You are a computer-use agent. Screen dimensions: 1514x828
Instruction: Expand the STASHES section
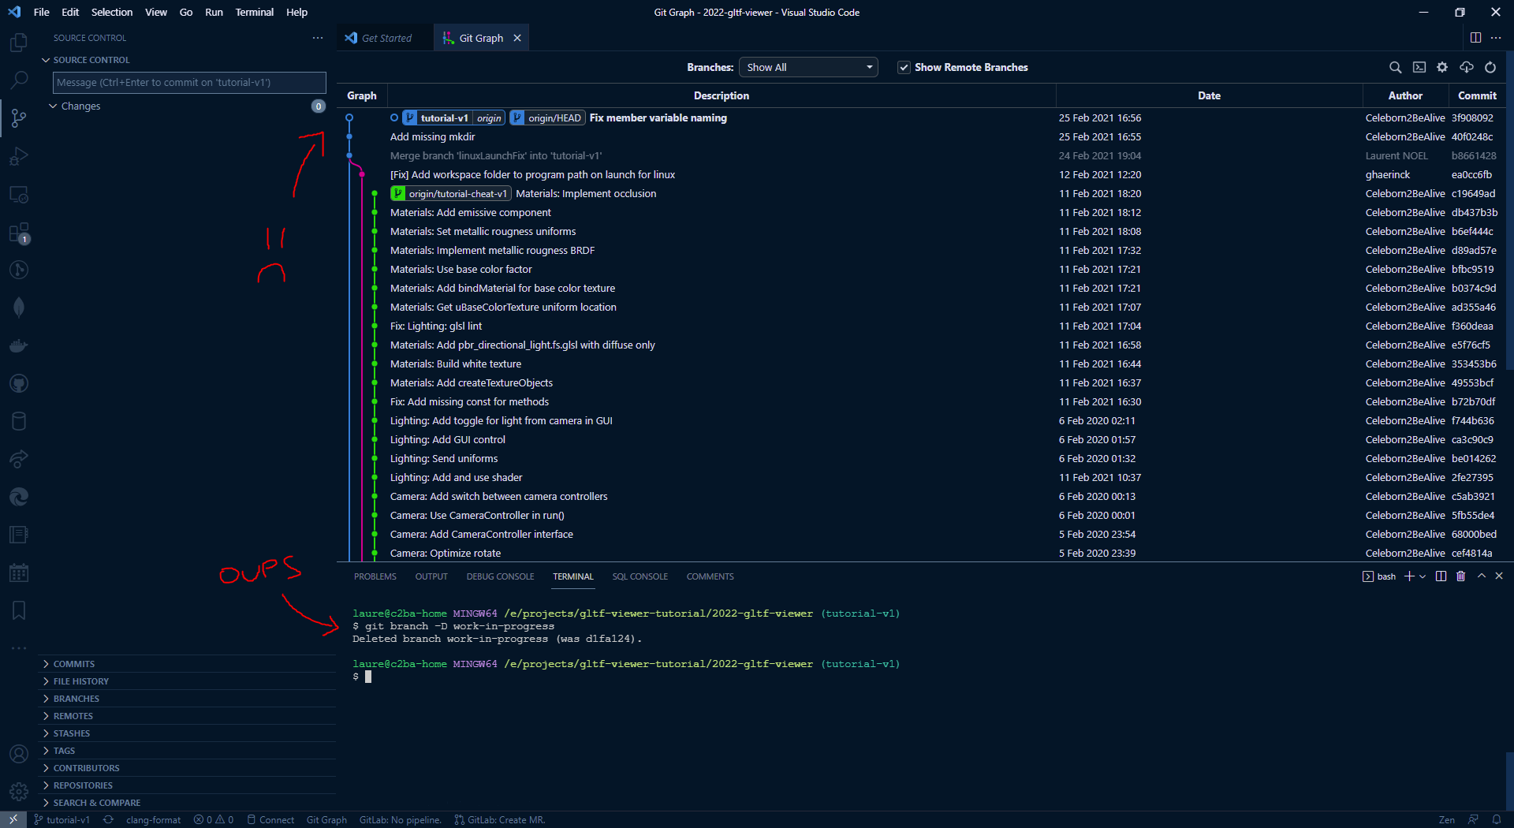(x=72, y=733)
